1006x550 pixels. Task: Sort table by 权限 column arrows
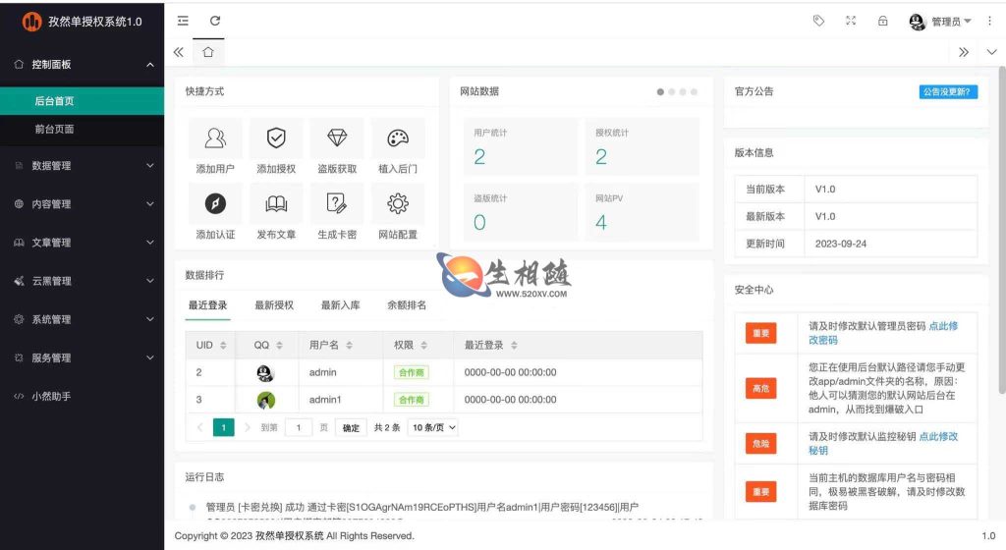423,345
